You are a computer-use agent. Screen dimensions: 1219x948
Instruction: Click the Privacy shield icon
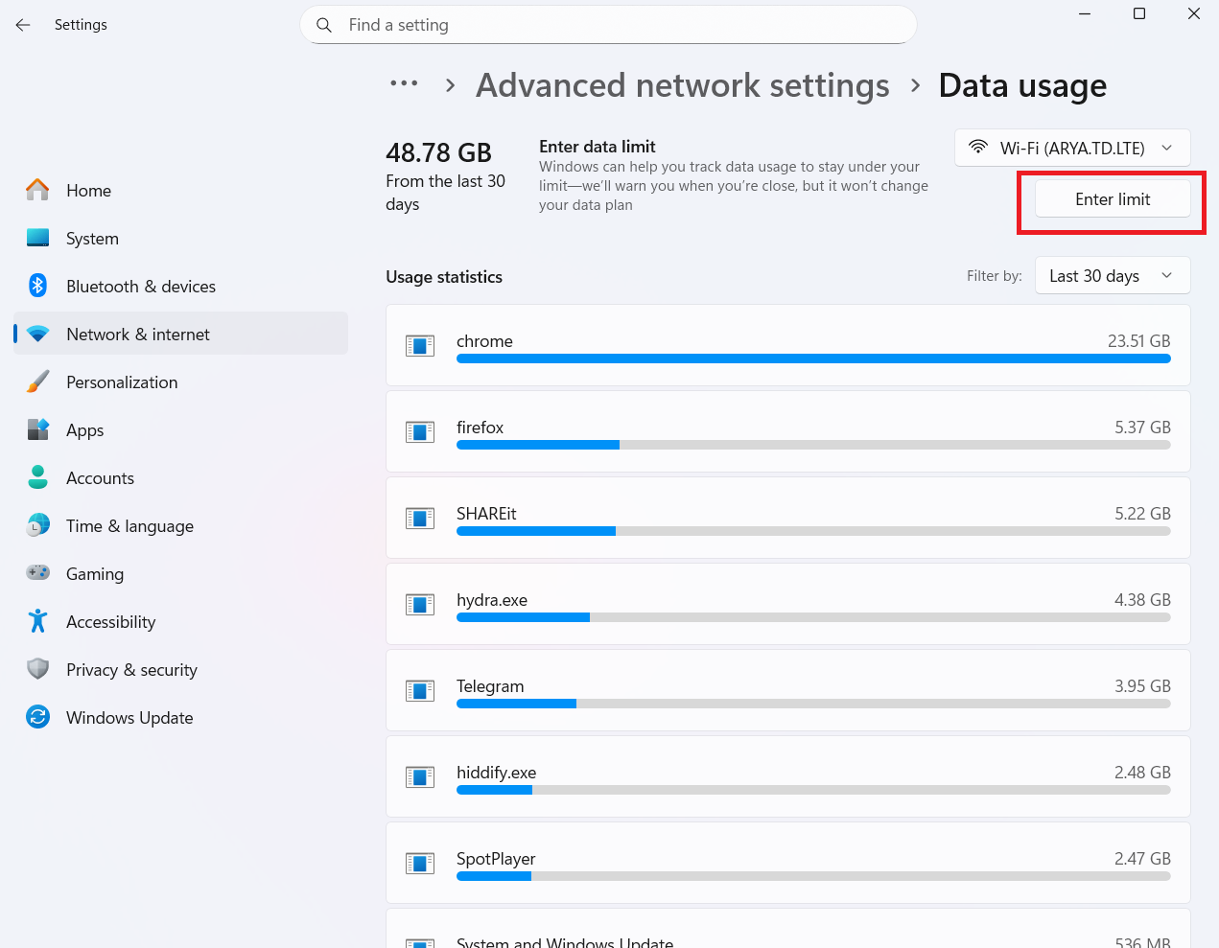[x=37, y=668]
